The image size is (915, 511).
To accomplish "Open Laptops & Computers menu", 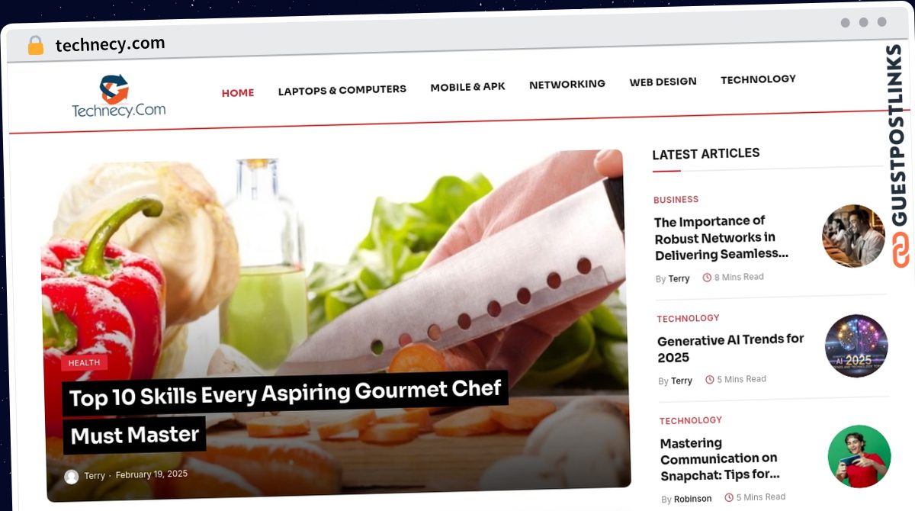I will [x=342, y=90].
